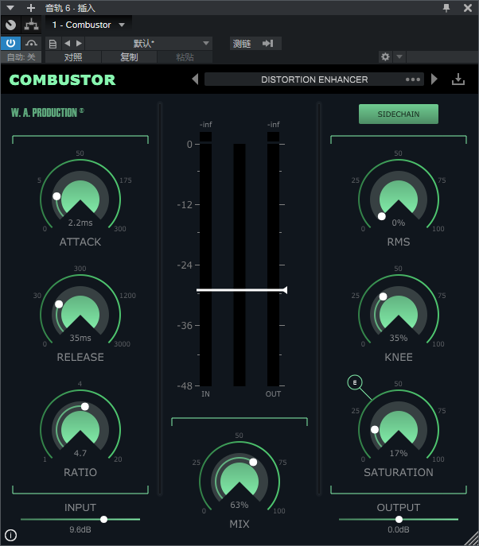Click the center gain reduction meter
479x546 pixels.
[240, 265]
